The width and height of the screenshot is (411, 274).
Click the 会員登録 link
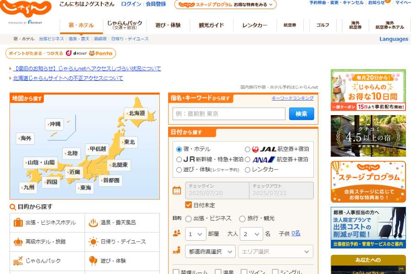tap(156, 4)
